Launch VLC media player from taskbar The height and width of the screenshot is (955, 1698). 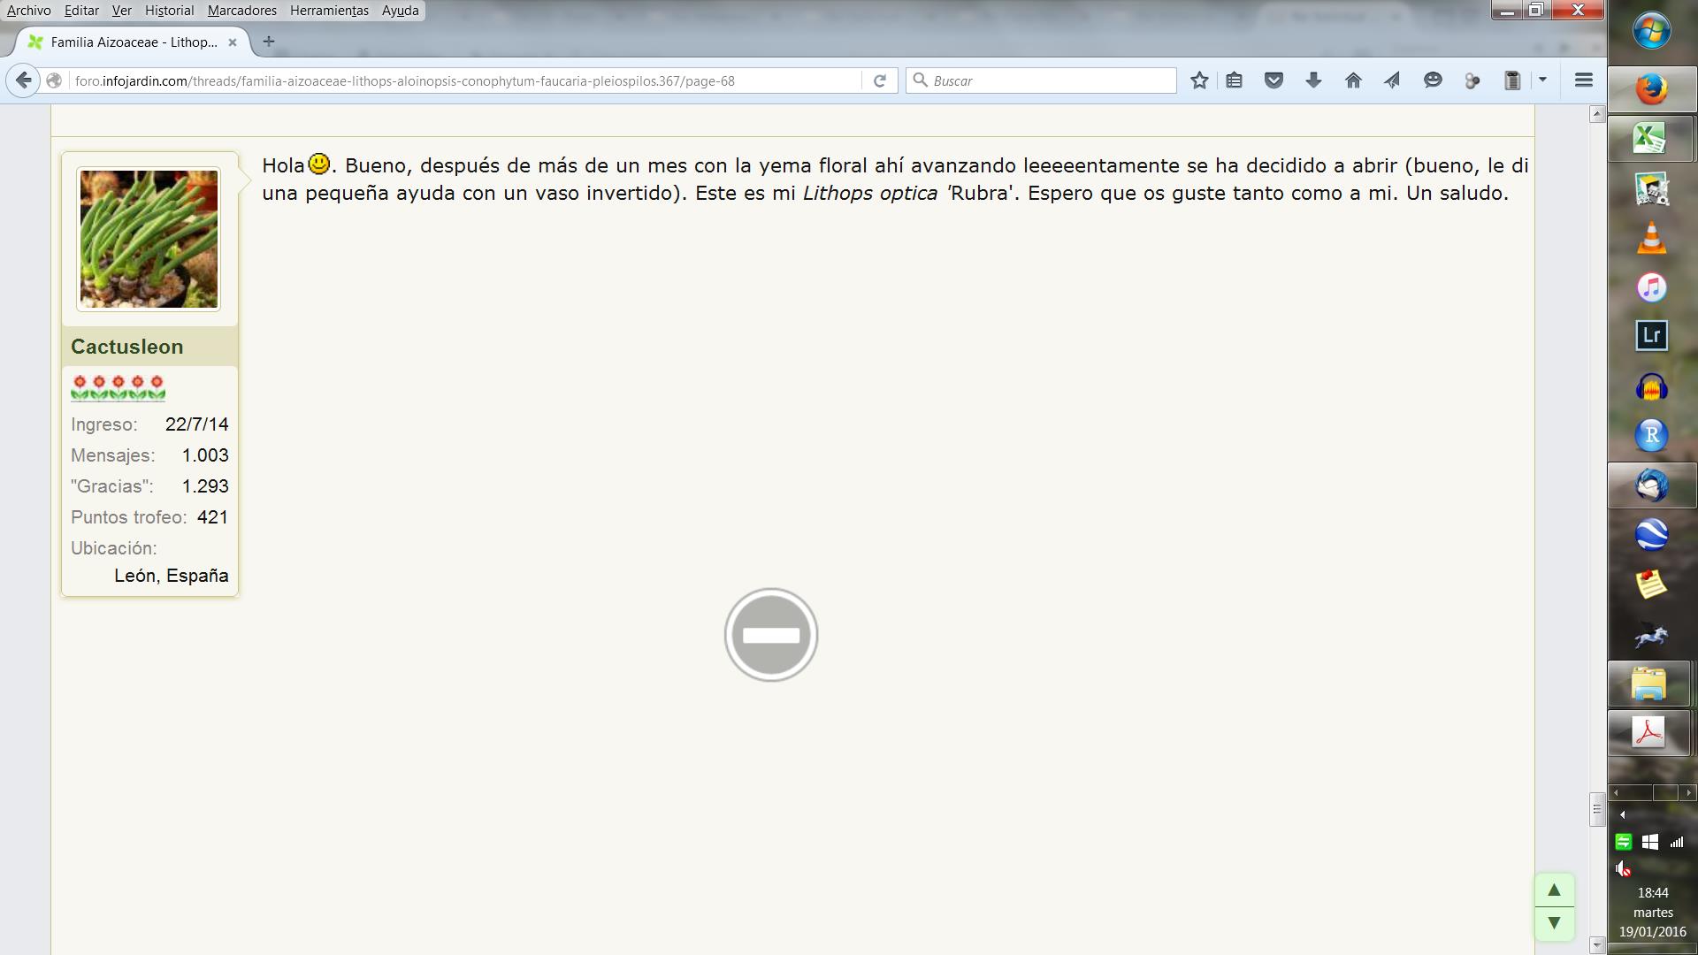[x=1651, y=238]
